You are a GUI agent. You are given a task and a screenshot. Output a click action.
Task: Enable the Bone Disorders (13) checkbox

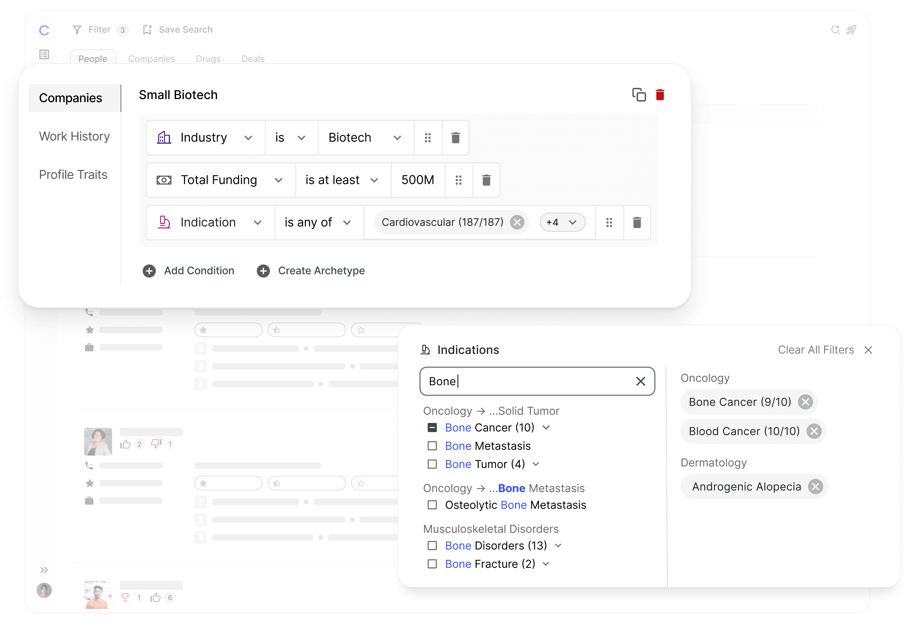tap(432, 545)
